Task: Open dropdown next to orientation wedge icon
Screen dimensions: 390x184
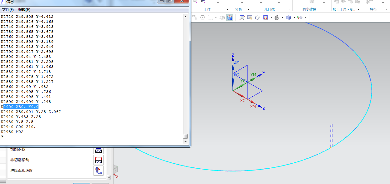Action: 282,18
